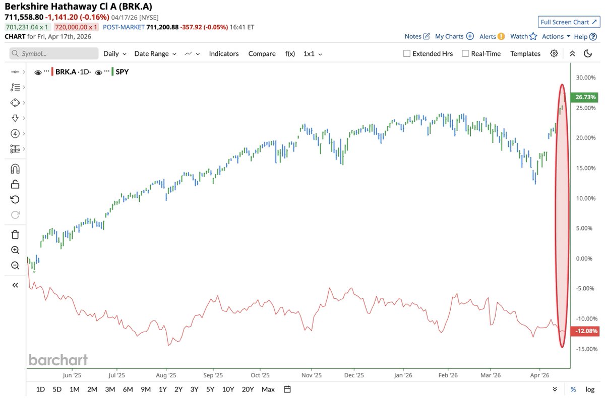Open the Full Screen Chart view
This screenshot has height=398, width=605.
coord(569,22)
